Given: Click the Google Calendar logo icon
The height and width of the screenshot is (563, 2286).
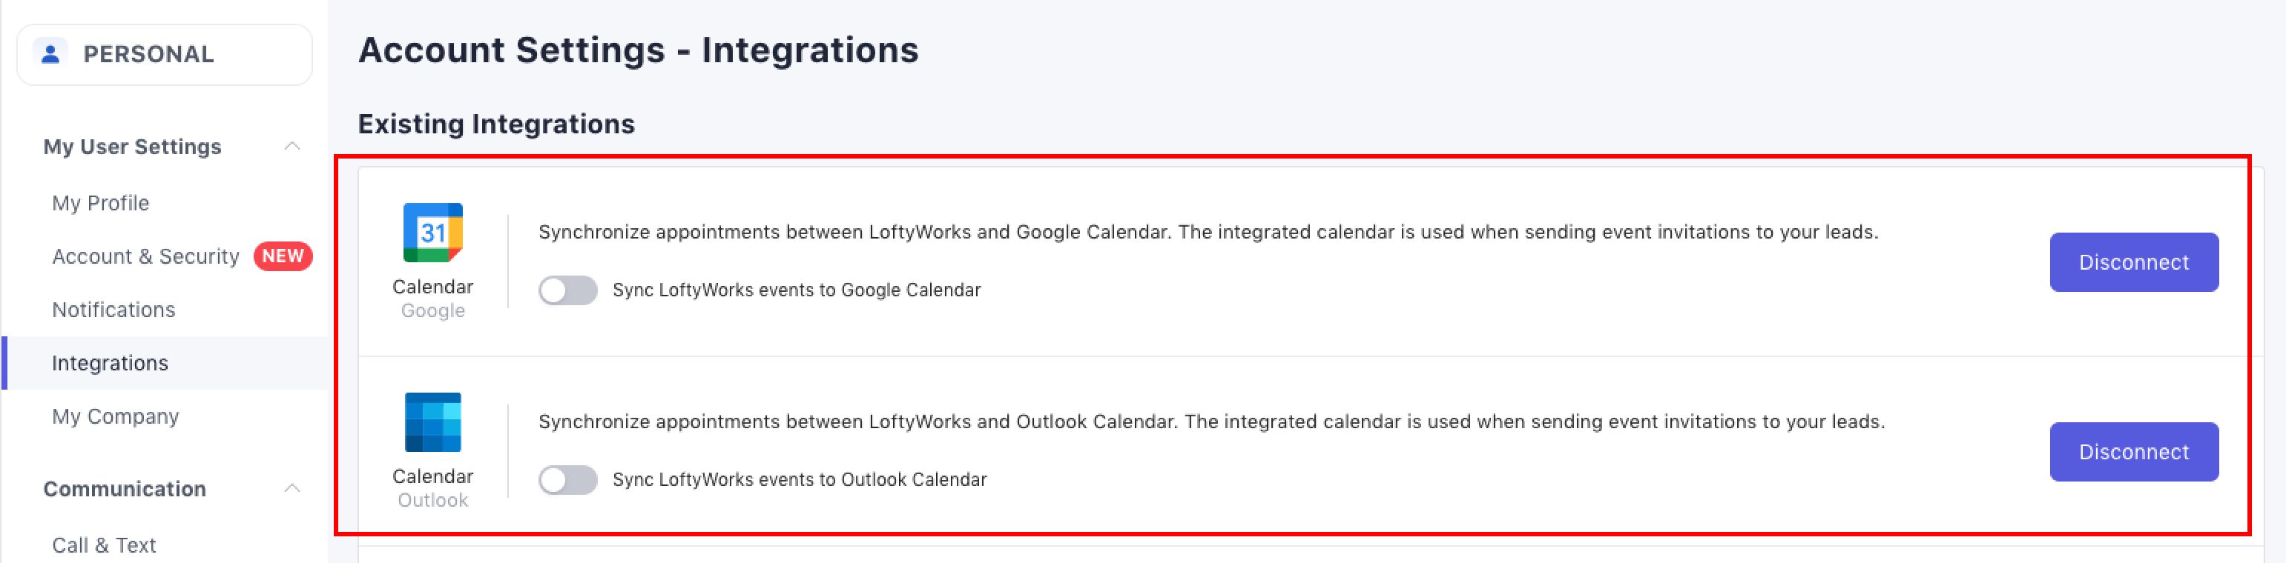Looking at the screenshot, I should (x=432, y=233).
